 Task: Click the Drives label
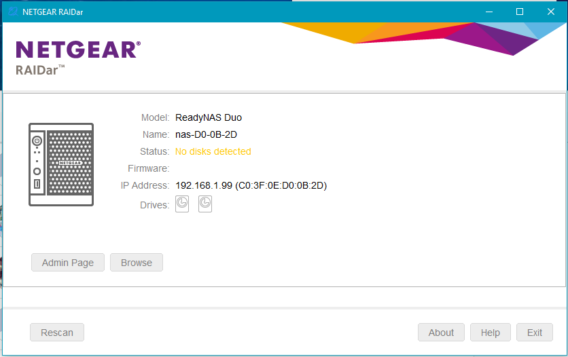coord(155,205)
